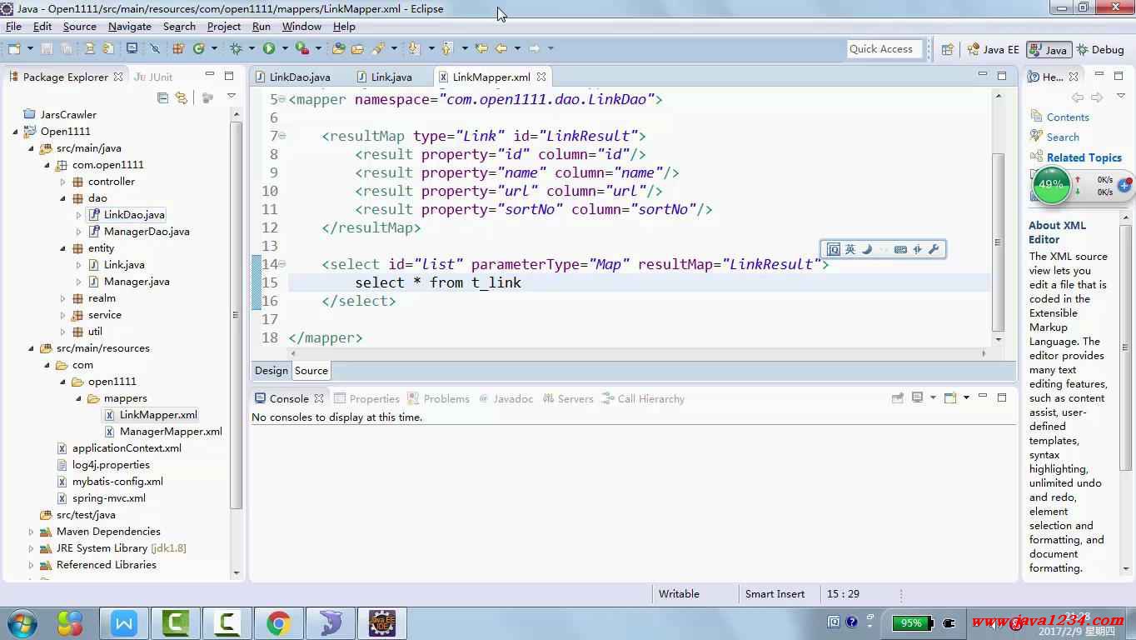Viewport: 1136px width, 640px height.
Task: Open the WPS Writer taskbar icon
Action: click(x=124, y=622)
